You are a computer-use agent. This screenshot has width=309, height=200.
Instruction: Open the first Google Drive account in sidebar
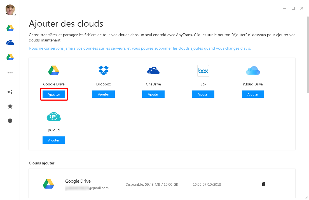(x=10, y=28)
